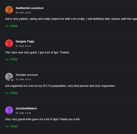Click Gergely Papp's red avatar icon
137x134 pixels.
click(9, 43)
